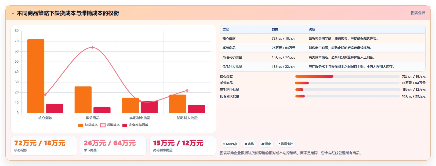This screenshot has width=436, height=166.
Task: Click the line peak point above 季节商品
Action: click(92, 47)
